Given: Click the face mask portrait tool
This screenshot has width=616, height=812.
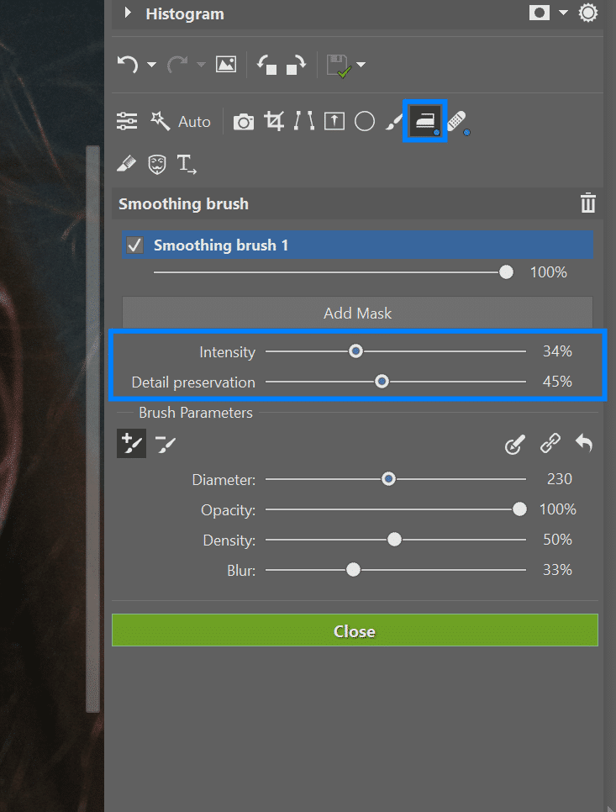Looking at the screenshot, I should (x=156, y=164).
